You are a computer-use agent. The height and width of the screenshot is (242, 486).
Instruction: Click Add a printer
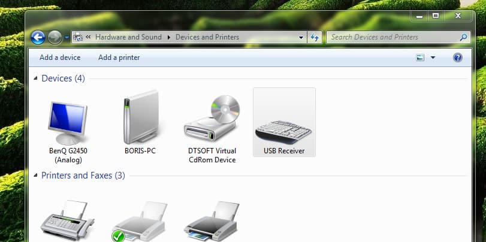tap(119, 58)
